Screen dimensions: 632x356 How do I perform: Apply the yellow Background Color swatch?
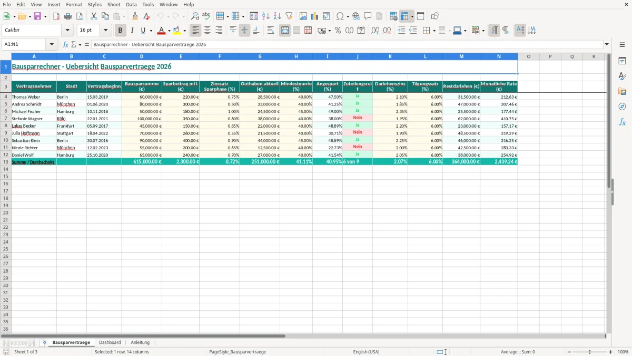click(177, 31)
